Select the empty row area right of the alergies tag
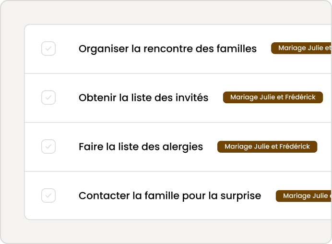 [324, 146]
